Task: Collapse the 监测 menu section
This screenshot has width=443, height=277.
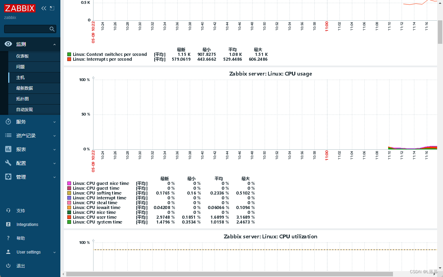Action: click(55, 44)
